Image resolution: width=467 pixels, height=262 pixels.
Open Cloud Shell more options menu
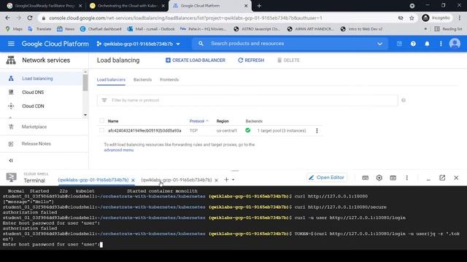[407, 178]
